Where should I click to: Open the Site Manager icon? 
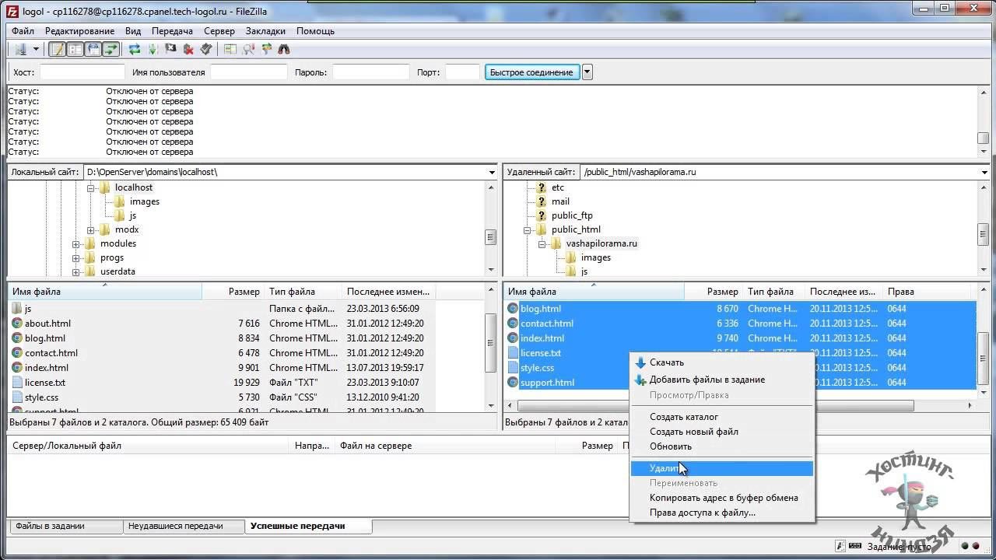[20, 49]
